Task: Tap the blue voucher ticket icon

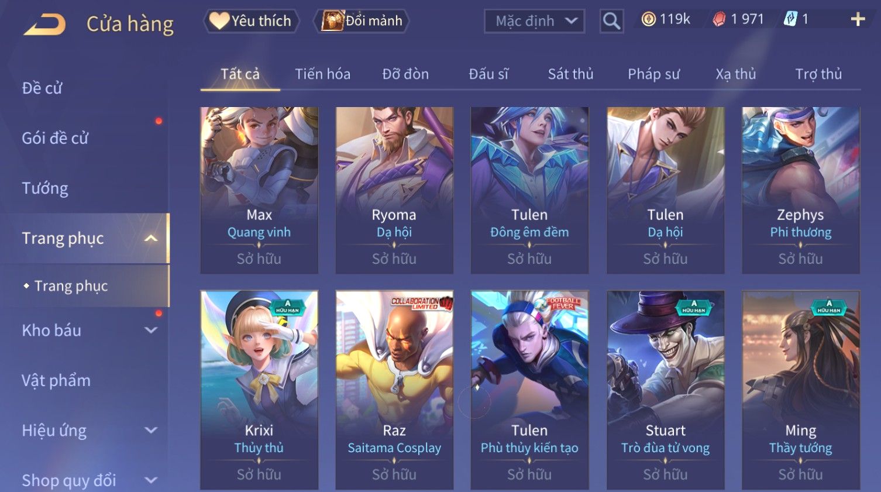Action: click(x=790, y=19)
